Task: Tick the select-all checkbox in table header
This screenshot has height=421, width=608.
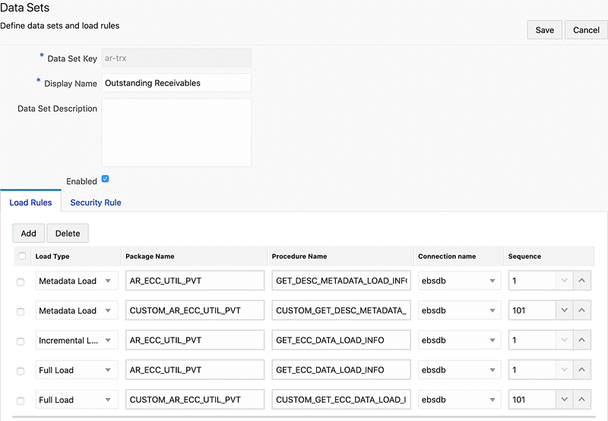Action: (x=21, y=256)
